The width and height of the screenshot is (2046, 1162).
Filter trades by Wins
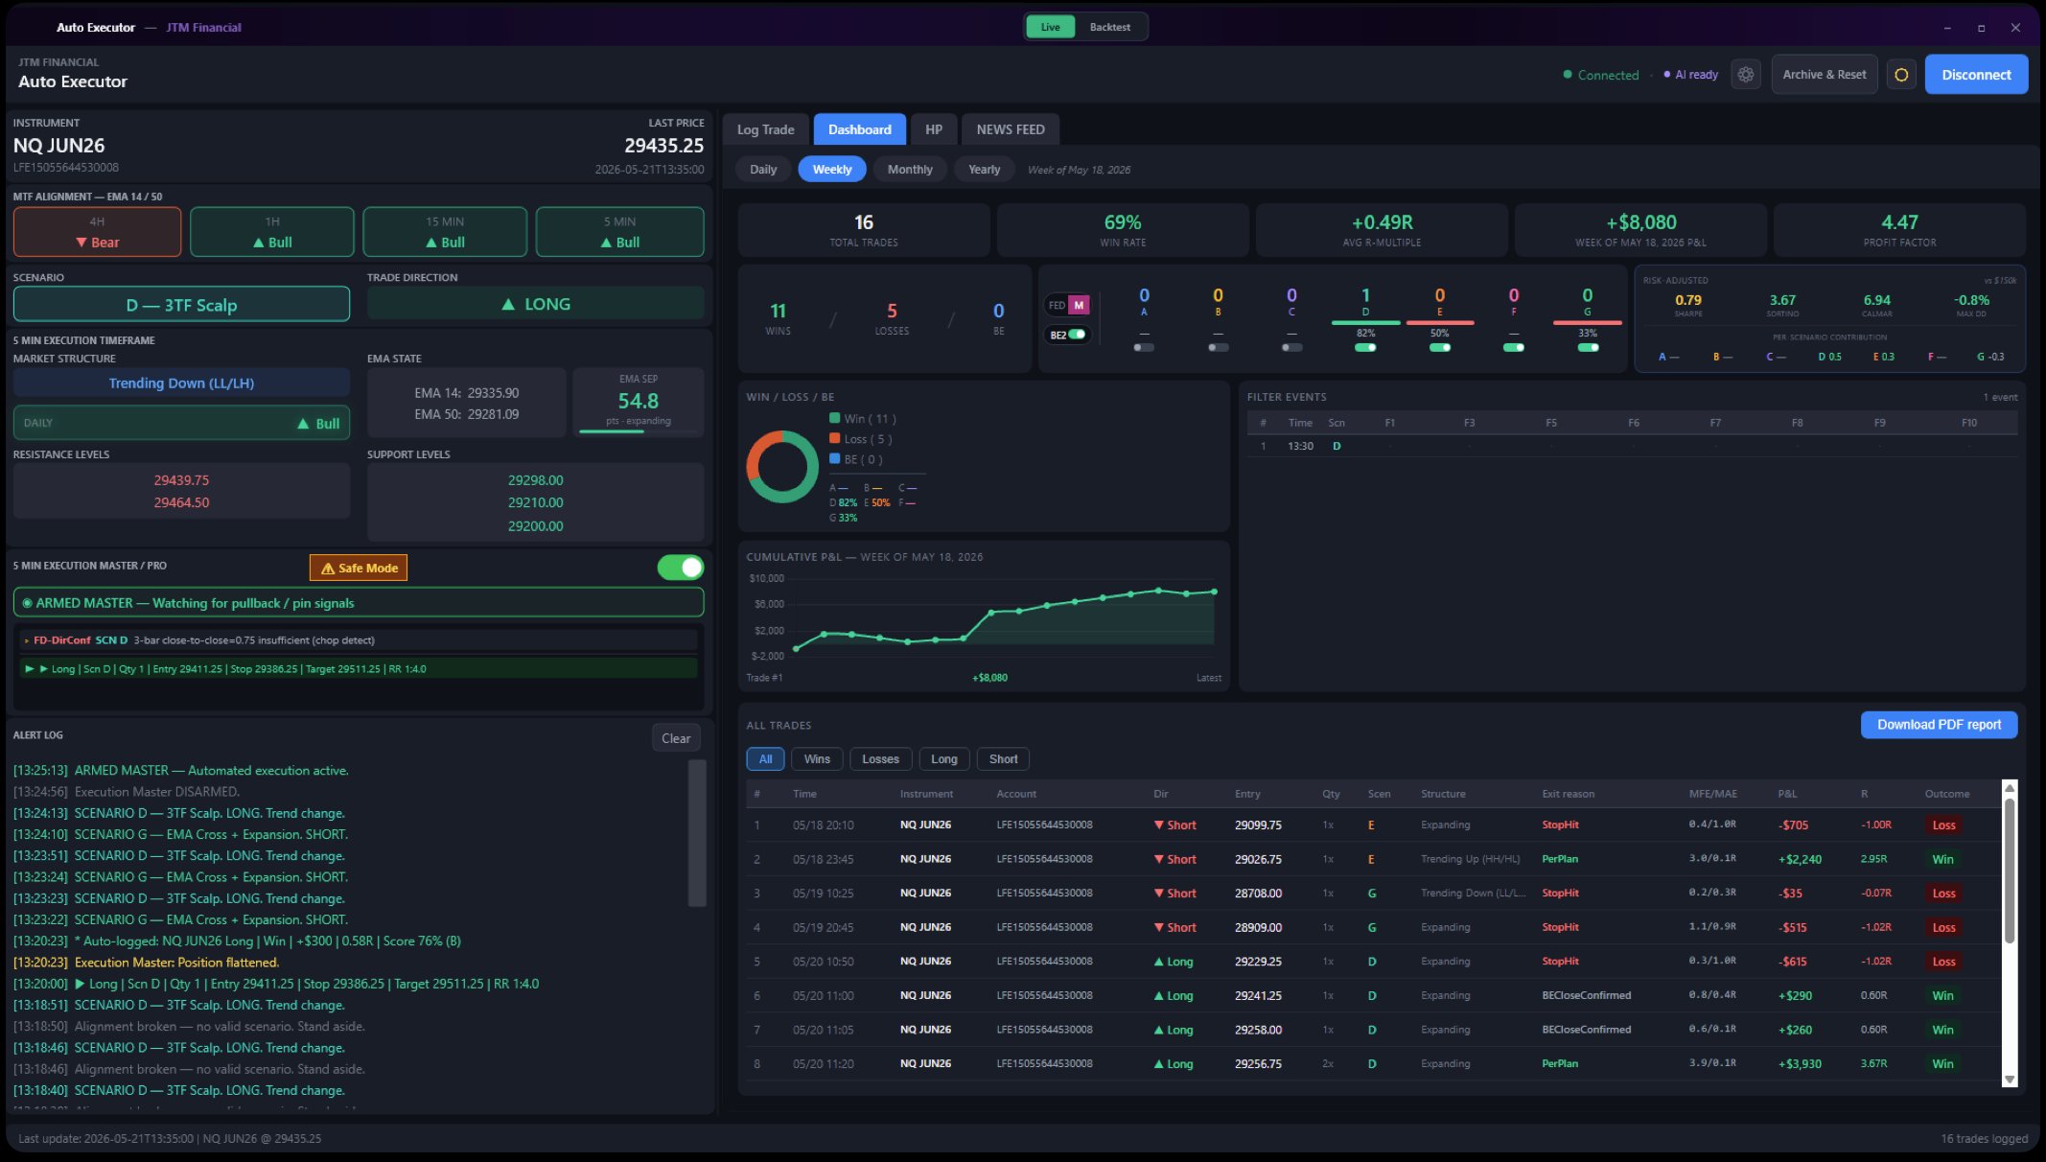pos(817,759)
